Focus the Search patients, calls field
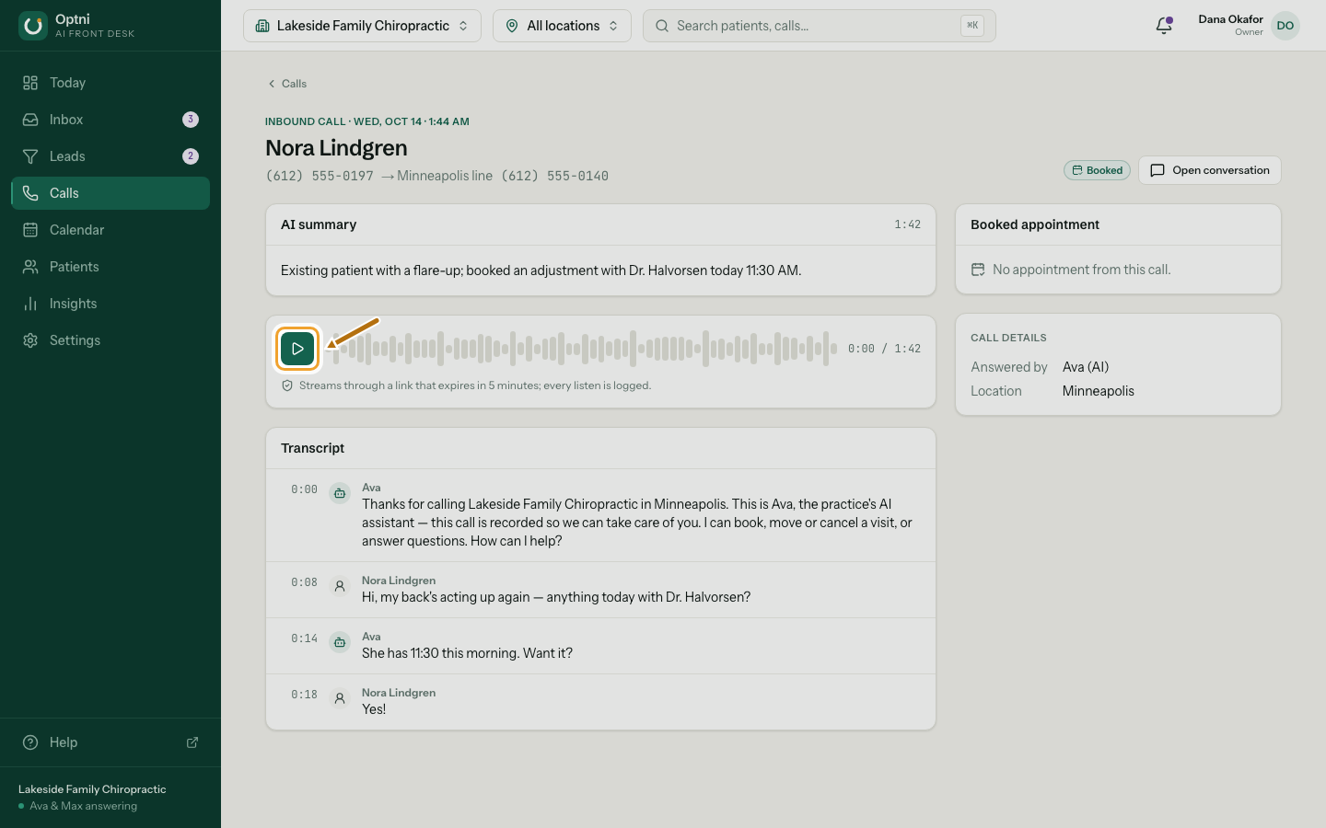This screenshot has height=828, width=1326. point(820,26)
